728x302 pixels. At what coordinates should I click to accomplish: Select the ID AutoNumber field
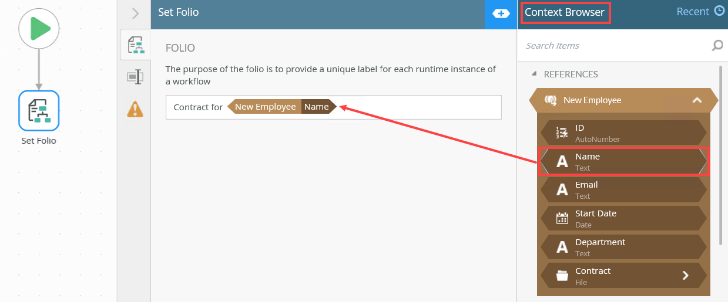[623, 133]
